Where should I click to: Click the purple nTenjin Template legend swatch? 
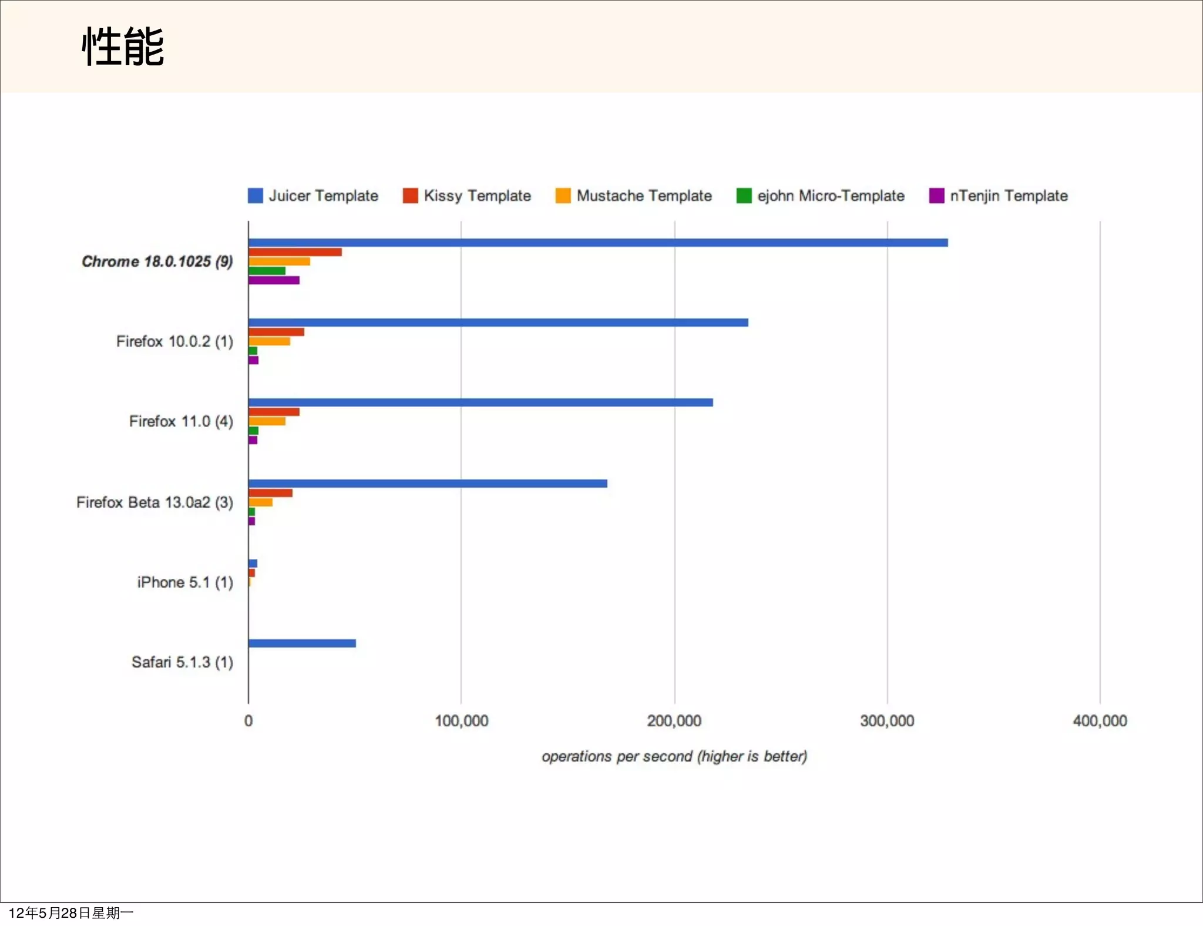click(936, 196)
